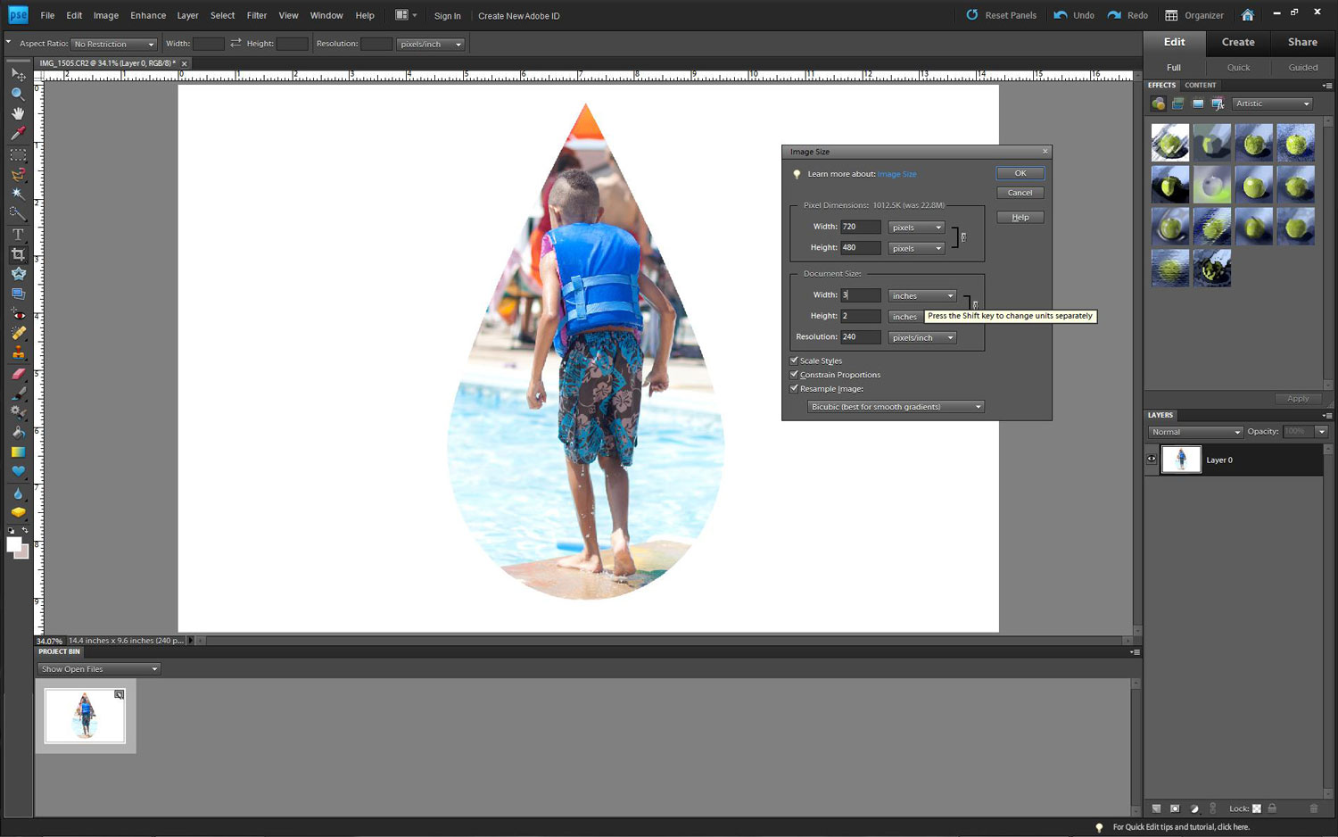1338x837 pixels.
Task: Uncheck the Scale Styles option
Action: [795, 360]
